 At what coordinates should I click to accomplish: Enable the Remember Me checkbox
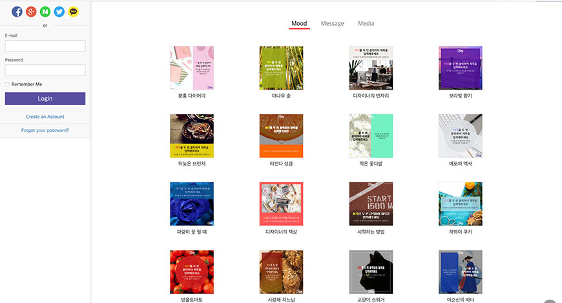[x=7, y=84]
